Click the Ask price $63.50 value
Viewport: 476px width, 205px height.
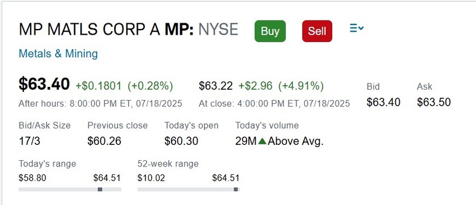[x=433, y=102]
